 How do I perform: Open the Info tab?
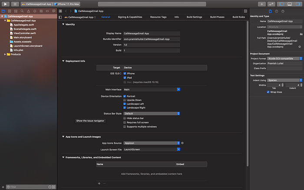point(176,17)
